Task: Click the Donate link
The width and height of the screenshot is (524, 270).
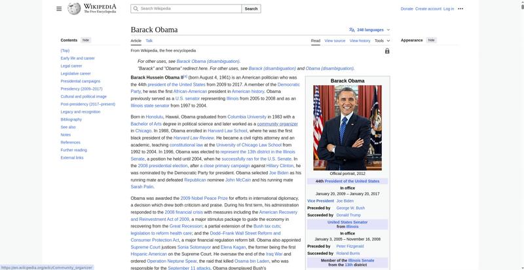Action: pos(407,9)
